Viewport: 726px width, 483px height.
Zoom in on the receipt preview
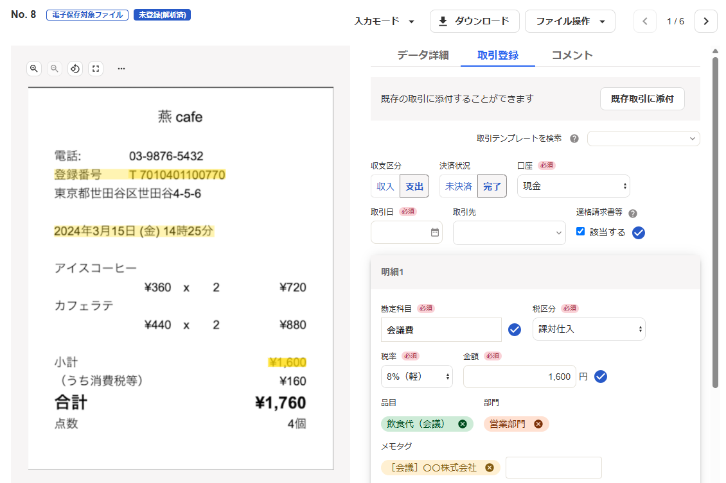(x=34, y=69)
